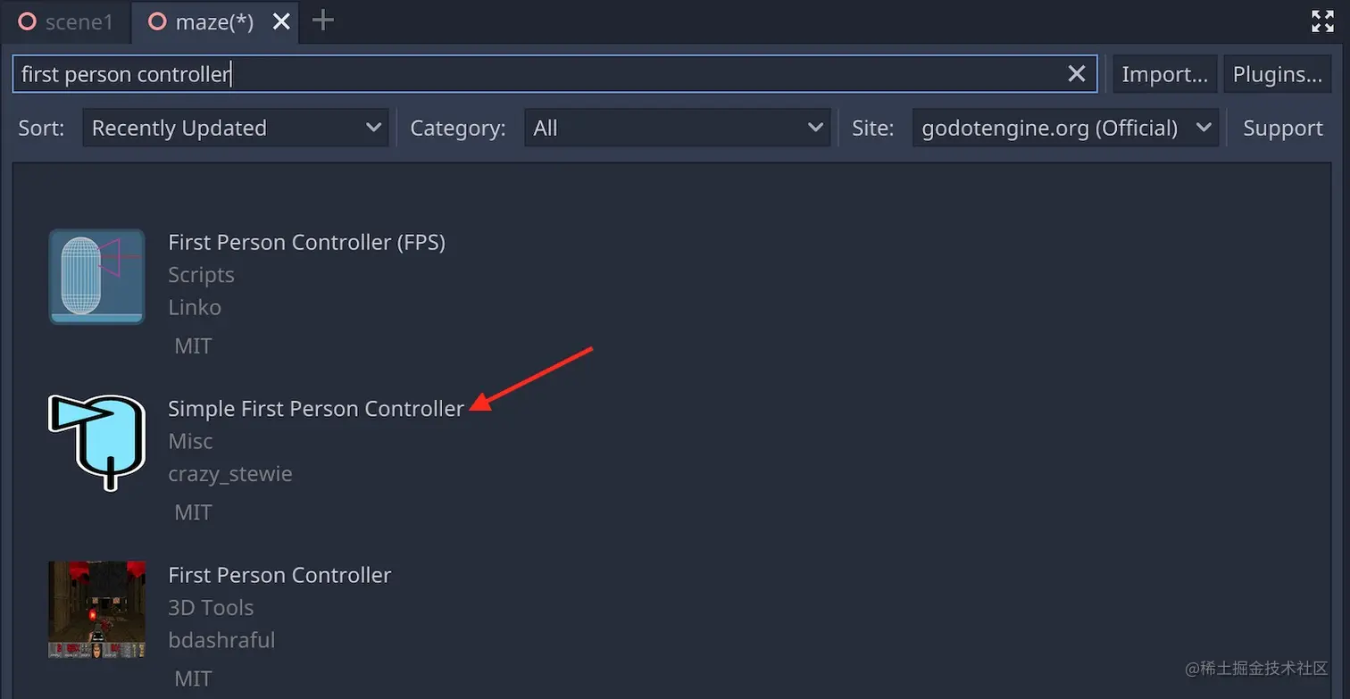
Task: Select the First Person Controller (FPS) capsule thumbnail icon
Action: tap(96, 277)
